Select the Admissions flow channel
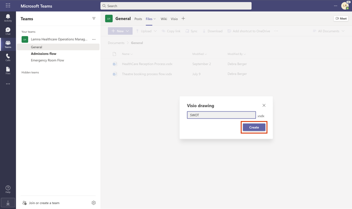This screenshot has width=352, height=209. tap(44, 54)
